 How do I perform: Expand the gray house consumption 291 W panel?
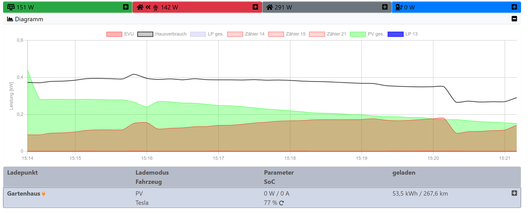(x=385, y=7)
